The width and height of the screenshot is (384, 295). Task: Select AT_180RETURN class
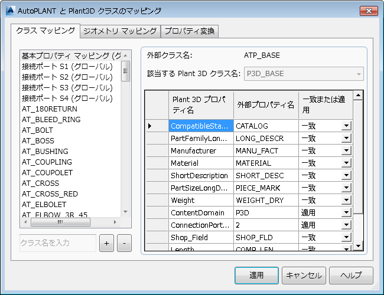point(71,109)
